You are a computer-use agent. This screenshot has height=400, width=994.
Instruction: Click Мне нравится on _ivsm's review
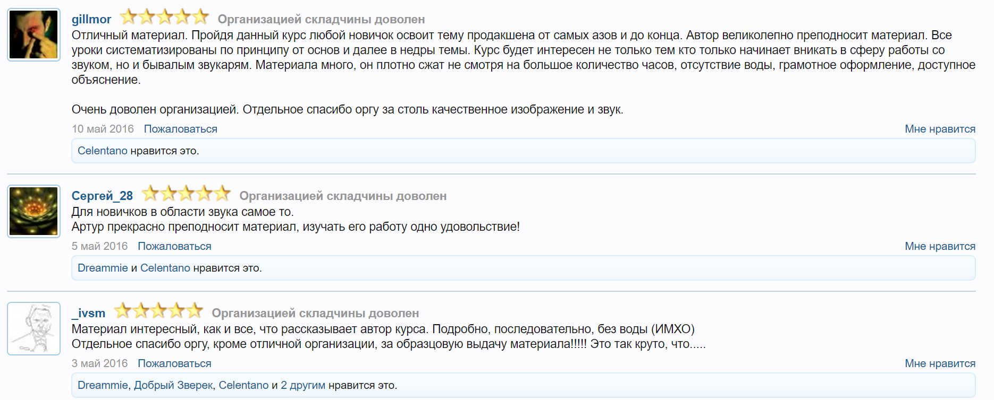940,363
